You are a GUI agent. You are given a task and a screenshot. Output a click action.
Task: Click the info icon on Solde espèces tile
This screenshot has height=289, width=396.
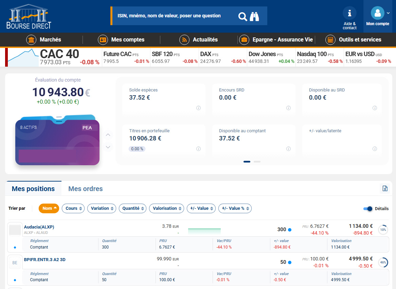tap(199, 108)
